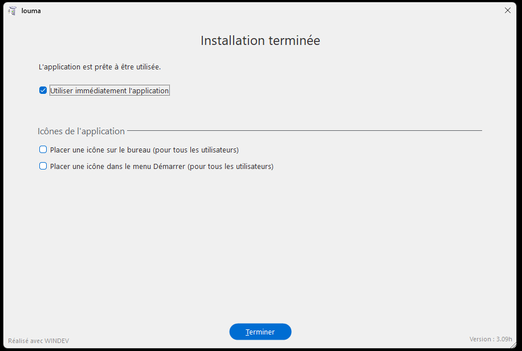Click the louma window title text
The image size is (522, 351).
(x=31, y=11)
